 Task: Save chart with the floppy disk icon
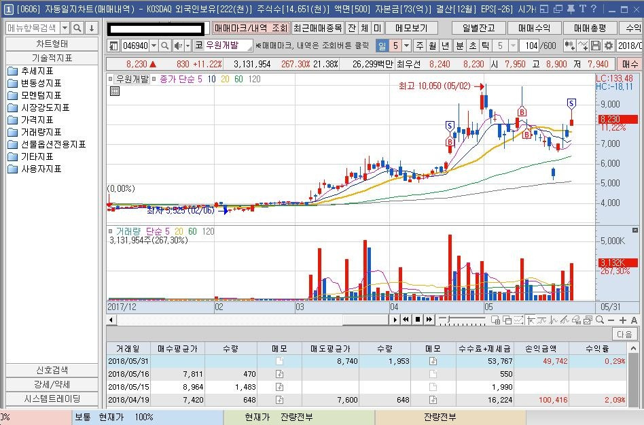coord(596,46)
